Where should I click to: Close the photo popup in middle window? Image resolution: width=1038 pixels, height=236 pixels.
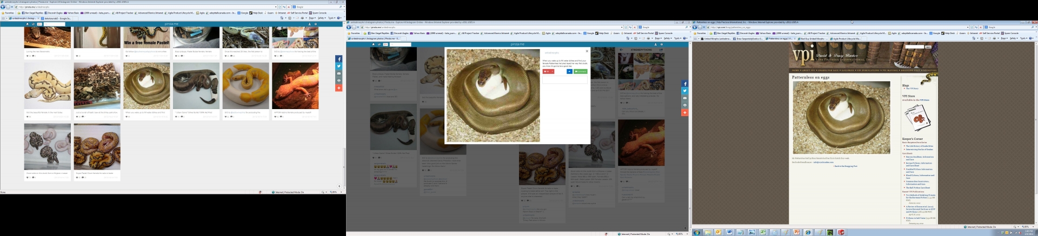[x=587, y=51]
